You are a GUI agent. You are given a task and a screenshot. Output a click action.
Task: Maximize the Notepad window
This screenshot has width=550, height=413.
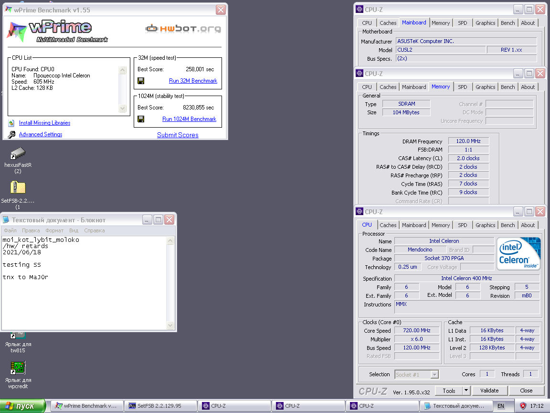158,220
